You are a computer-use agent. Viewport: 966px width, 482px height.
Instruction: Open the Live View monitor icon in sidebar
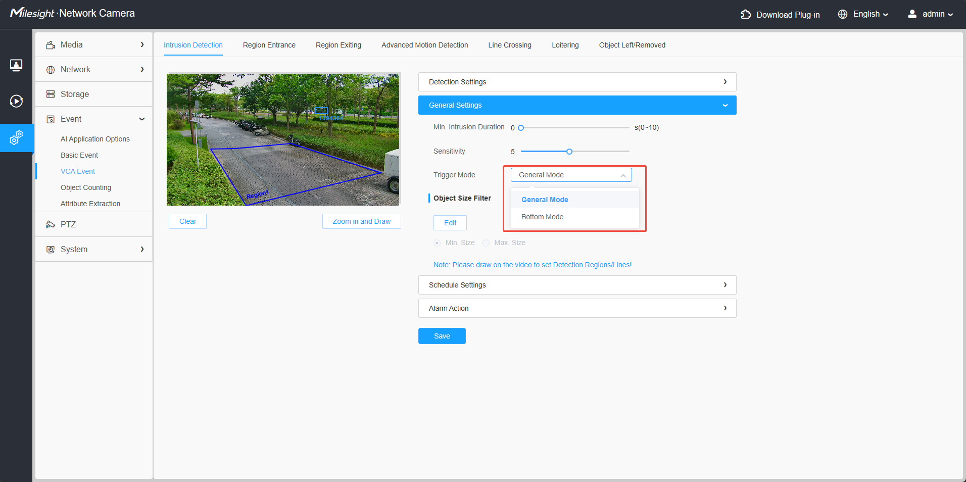click(16, 65)
